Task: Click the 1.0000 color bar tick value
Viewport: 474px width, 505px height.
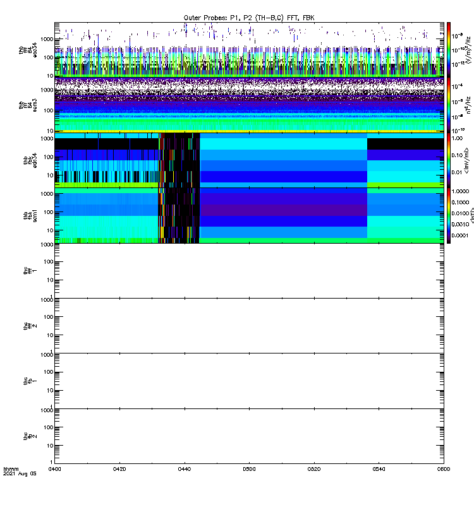Action: (x=460, y=191)
